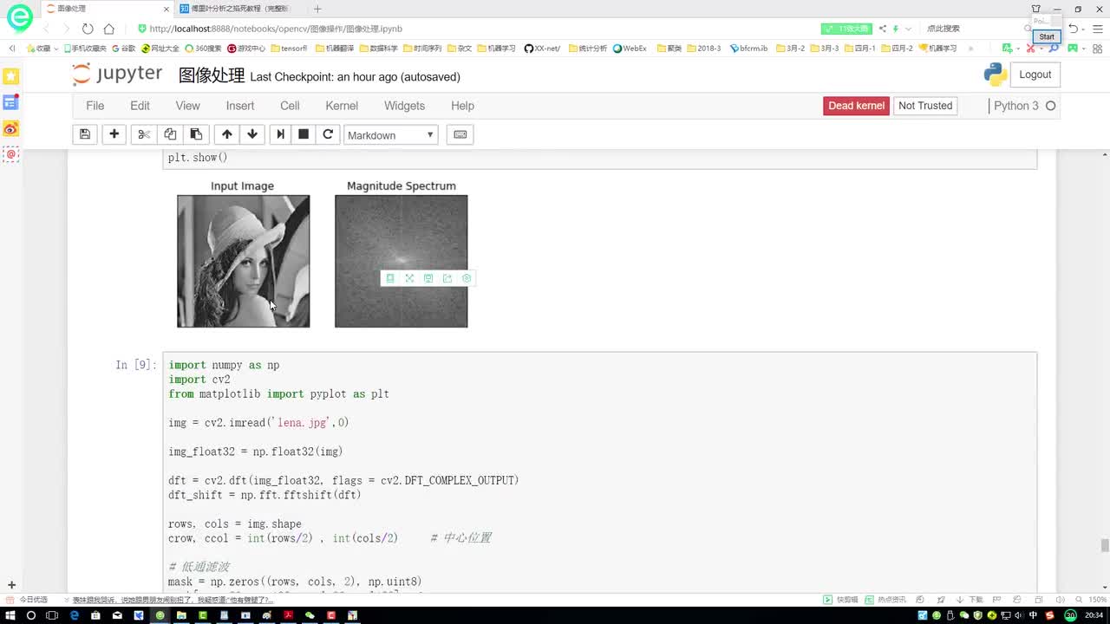Open the File menu
Screen dimensions: 1110x624
95,106
